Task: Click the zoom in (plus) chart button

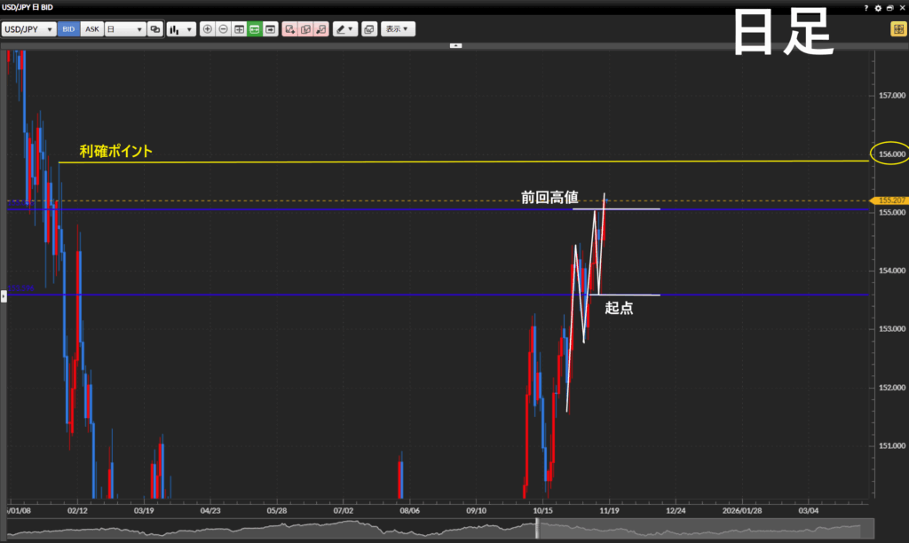Action: [x=208, y=29]
